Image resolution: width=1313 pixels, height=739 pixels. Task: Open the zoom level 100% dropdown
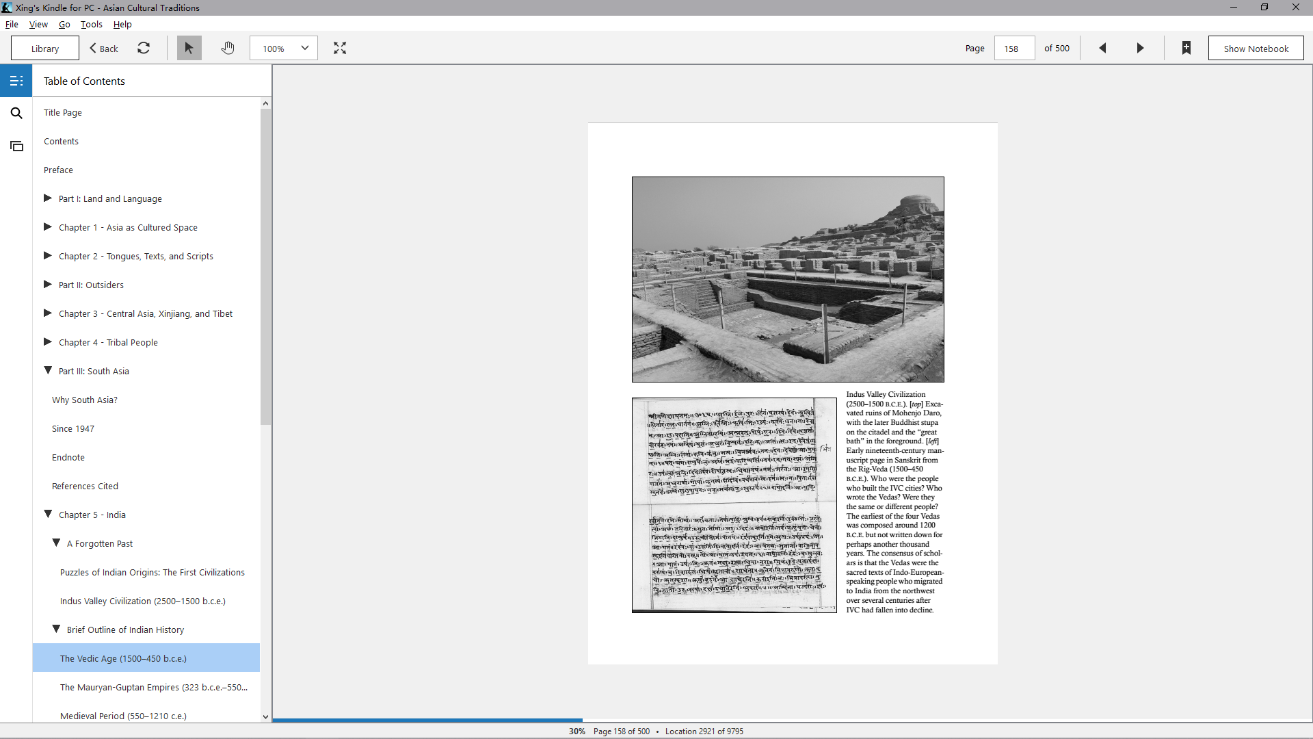coord(284,48)
